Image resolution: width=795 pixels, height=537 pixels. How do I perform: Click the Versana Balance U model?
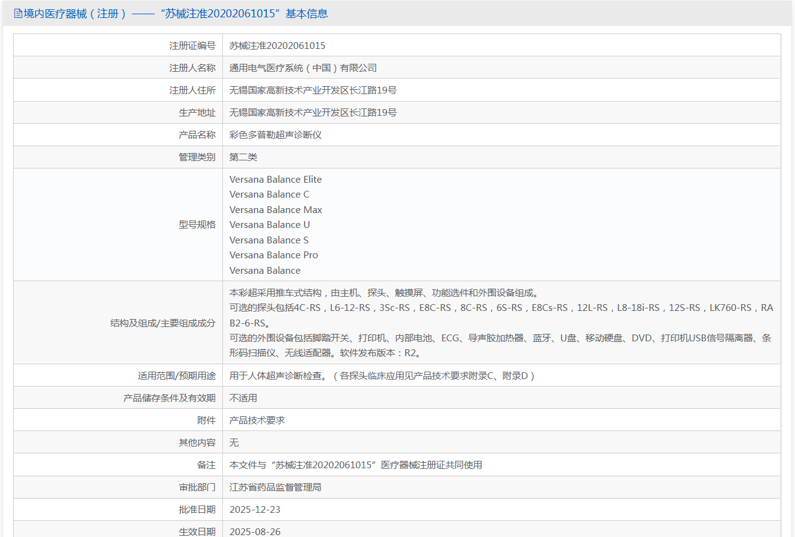coord(269,225)
